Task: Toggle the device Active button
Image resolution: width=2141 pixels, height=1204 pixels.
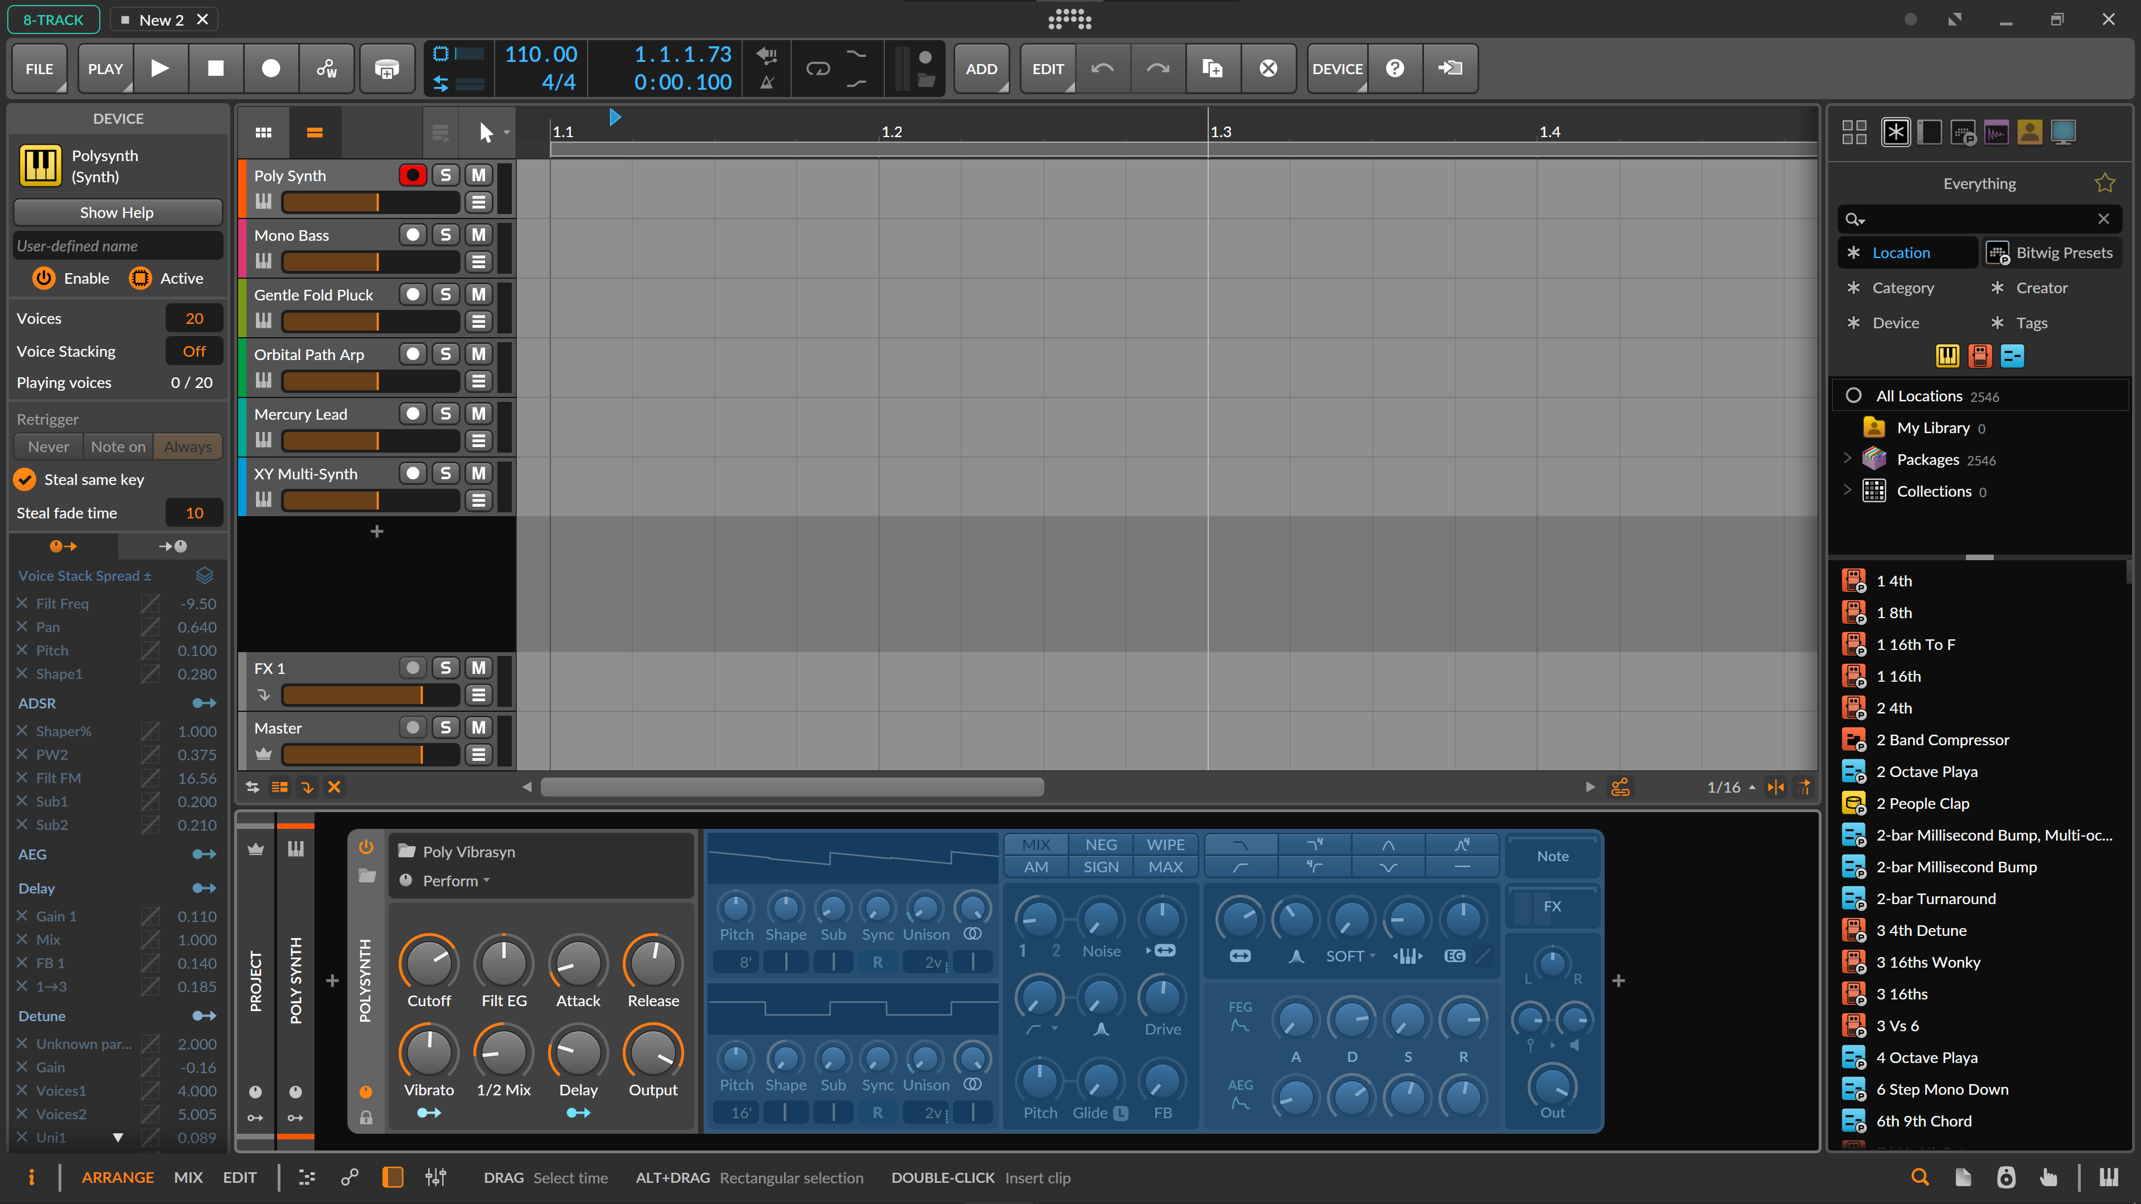Action: [x=141, y=278]
